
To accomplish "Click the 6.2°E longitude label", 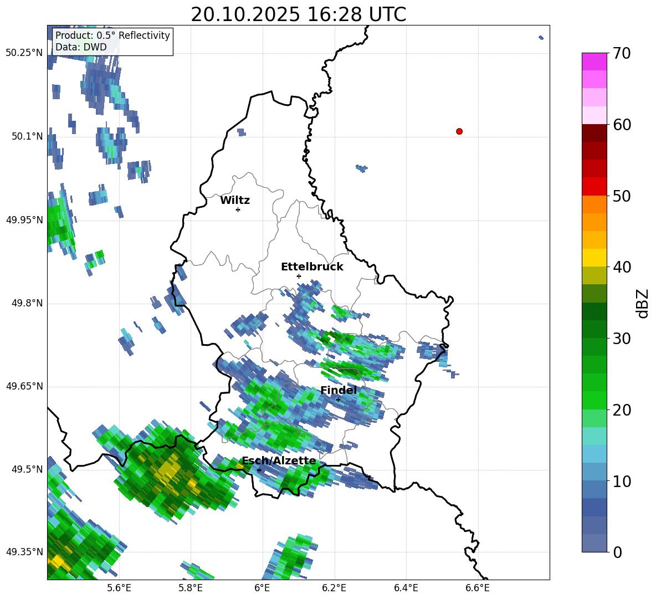I will (334, 588).
